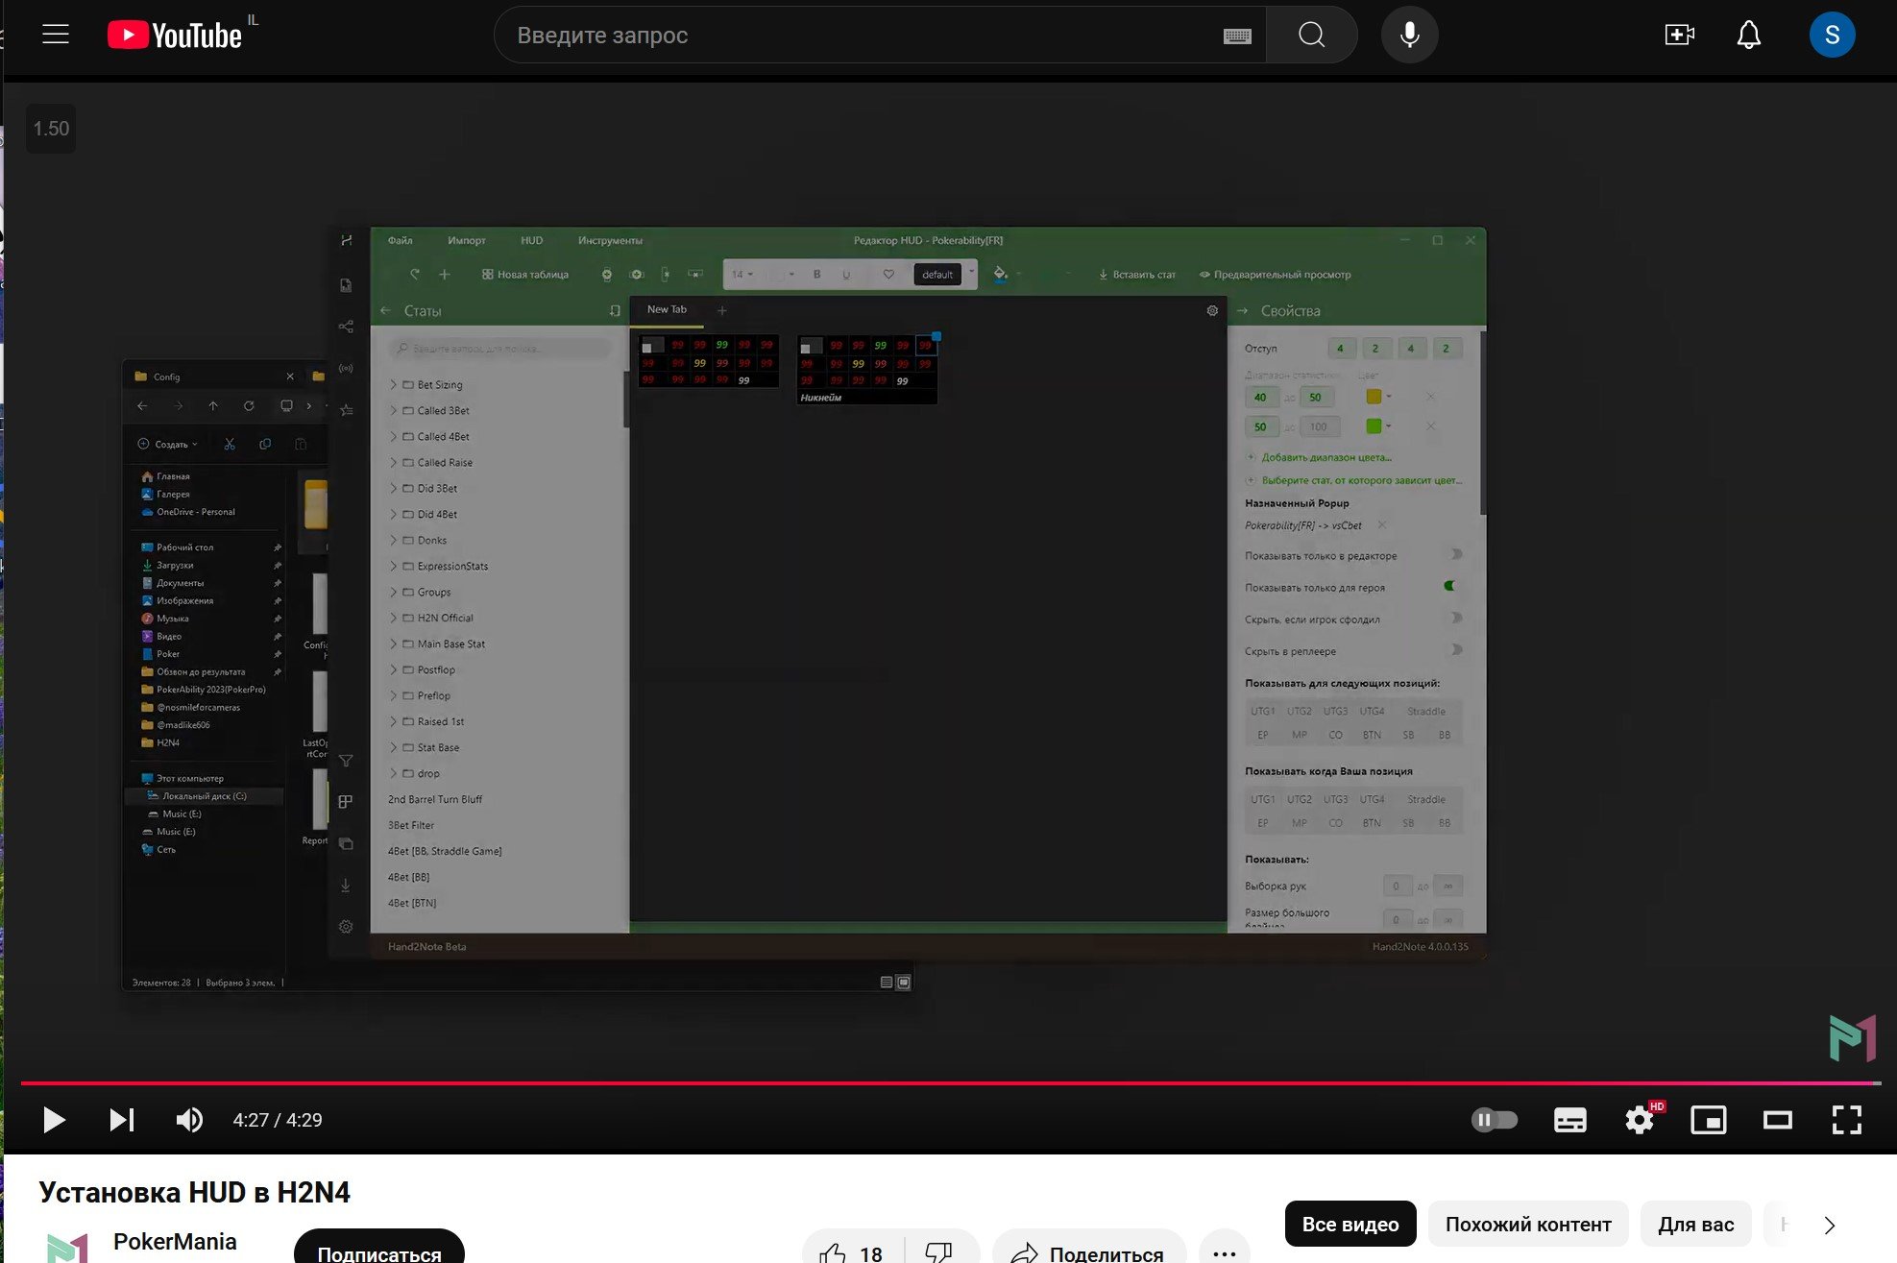Screen dimensions: 1897x1263
Task: Switch to theater mode
Action: 1778,1120
